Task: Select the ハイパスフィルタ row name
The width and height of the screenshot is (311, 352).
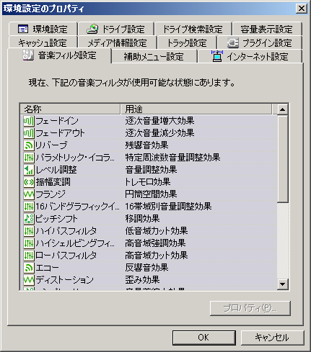Action: (66, 231)
